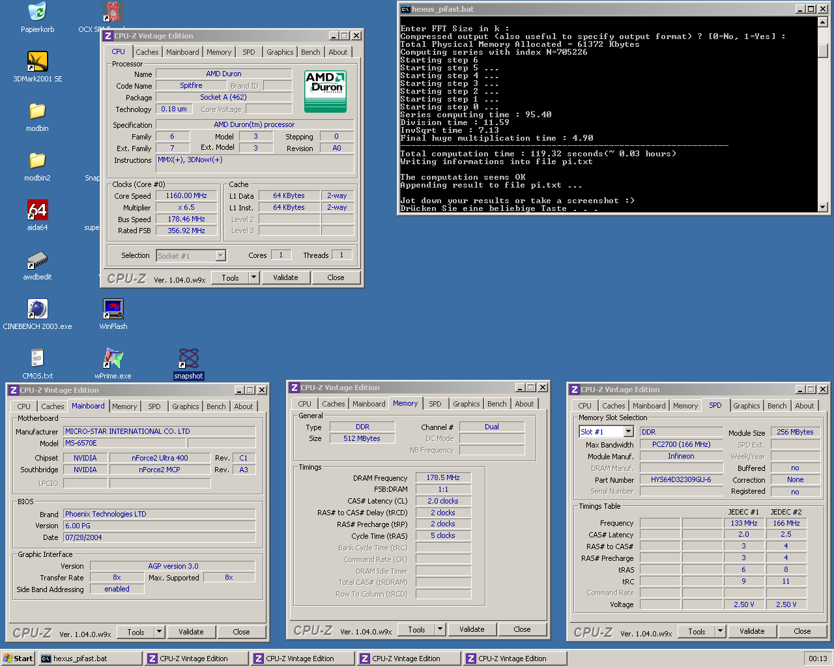Switch to Bench tab in CPU window
The width and height of the screenshot is (834, 667).
click(x=311, y=52)
